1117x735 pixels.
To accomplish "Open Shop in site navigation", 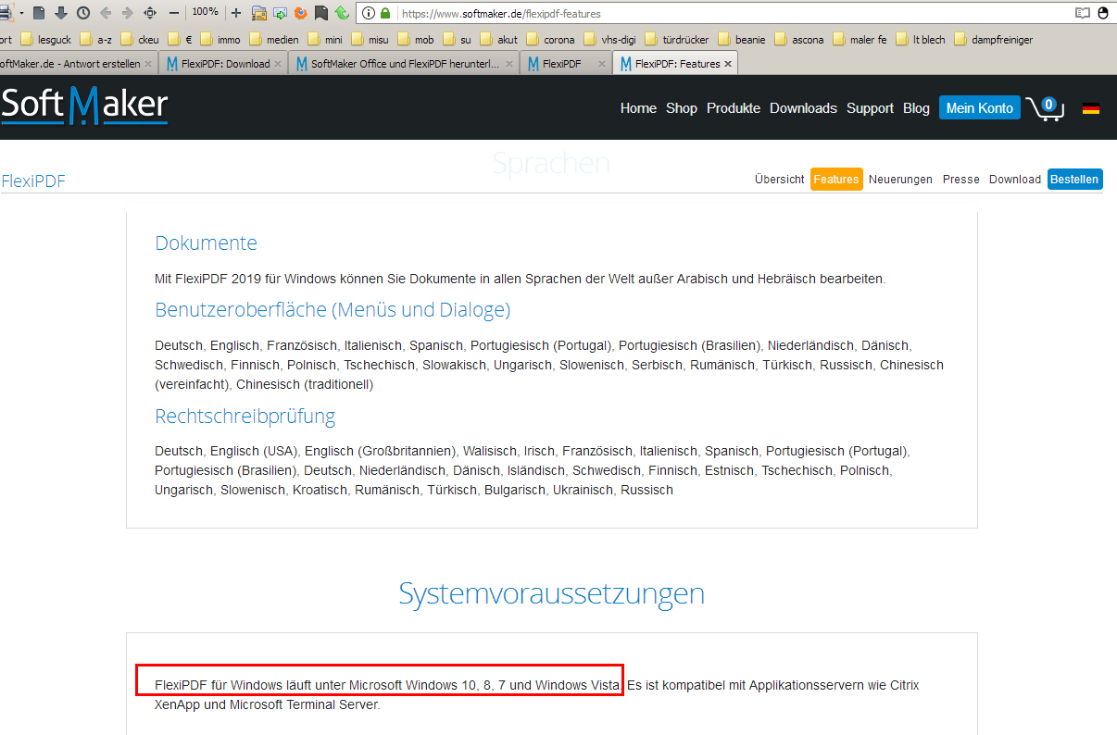I will 682,108.
